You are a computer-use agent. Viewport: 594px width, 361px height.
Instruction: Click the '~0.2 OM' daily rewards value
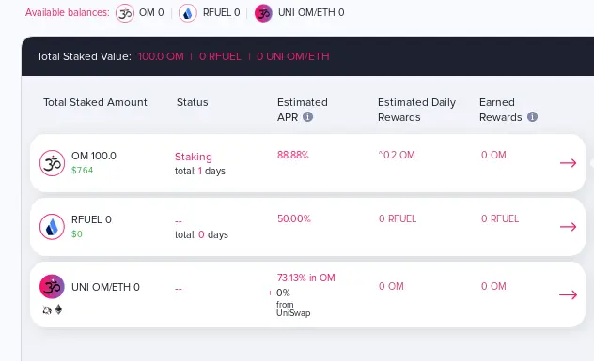click(x=397, y=155)
